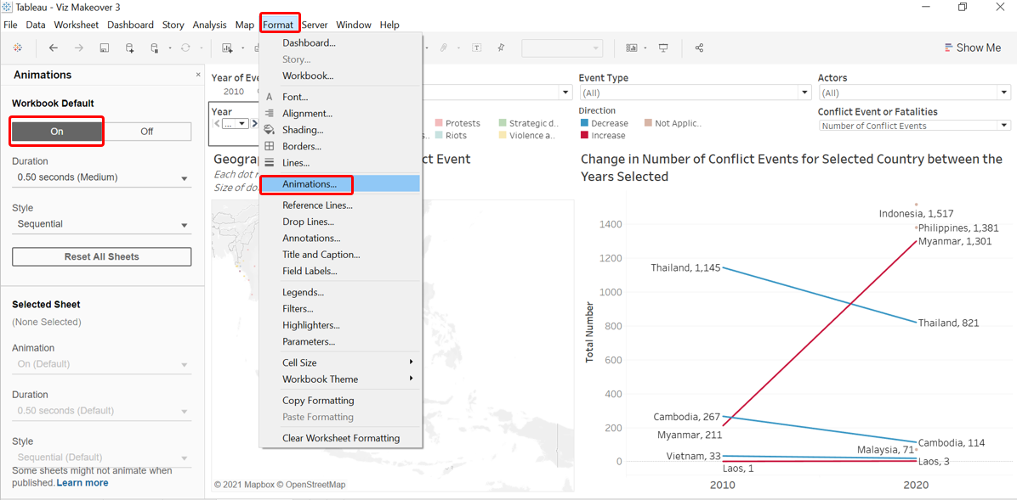The width and height of the screenshot is (1017, 500).
Task: Click the Pause Auto Updates icon
Action: point(155,48)
